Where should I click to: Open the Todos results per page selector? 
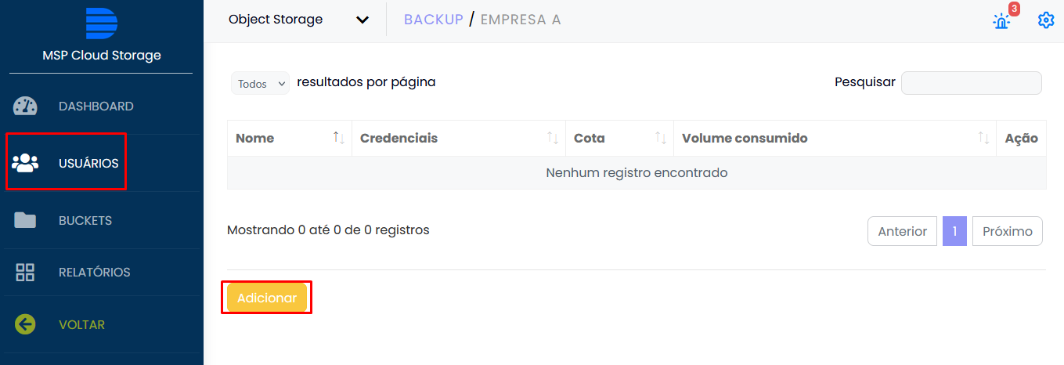[x=260, y=83]
